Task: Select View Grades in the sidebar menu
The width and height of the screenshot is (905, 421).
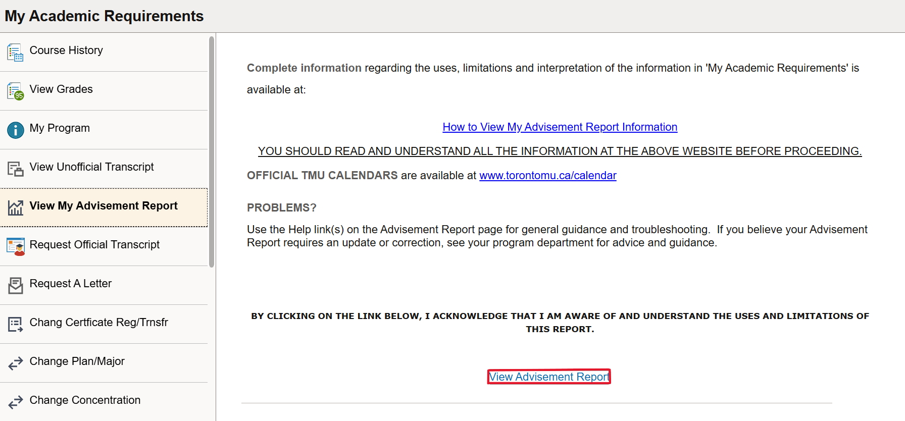Action: pos(61,89)
